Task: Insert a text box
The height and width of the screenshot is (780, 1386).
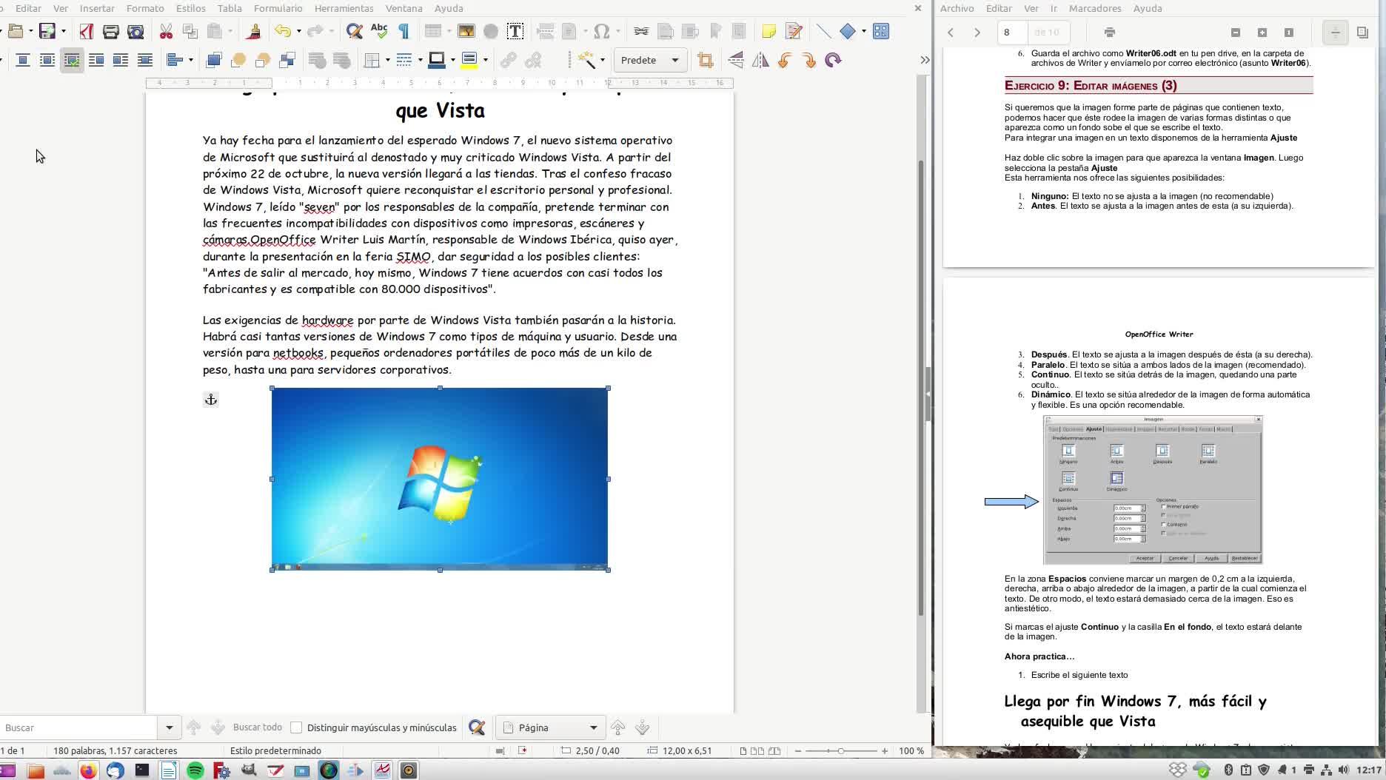Action: [515, 31]
